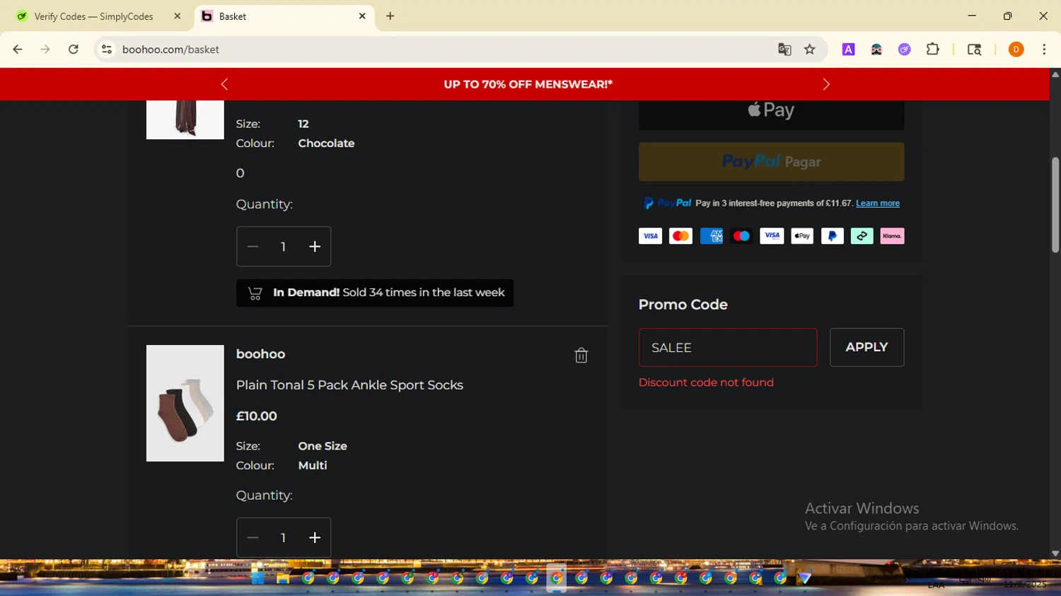Image resolution: width=1061 pixels, height=596 pixels.
Task: Click the Chocolate colour value
Action: 326,144
